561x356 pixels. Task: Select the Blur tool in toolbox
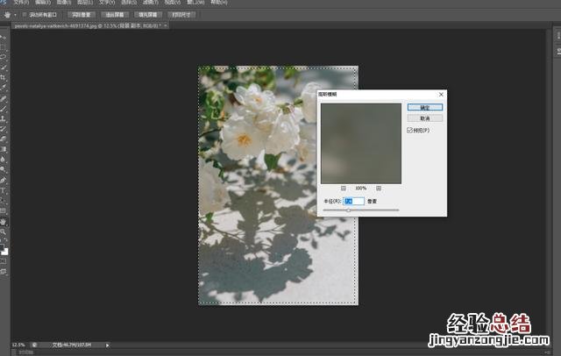[3, 159]
